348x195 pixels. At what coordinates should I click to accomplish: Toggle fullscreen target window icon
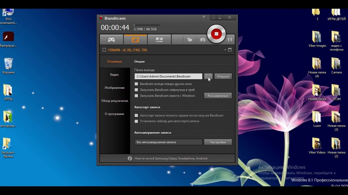pyautogui.click(x=230, y=50)
